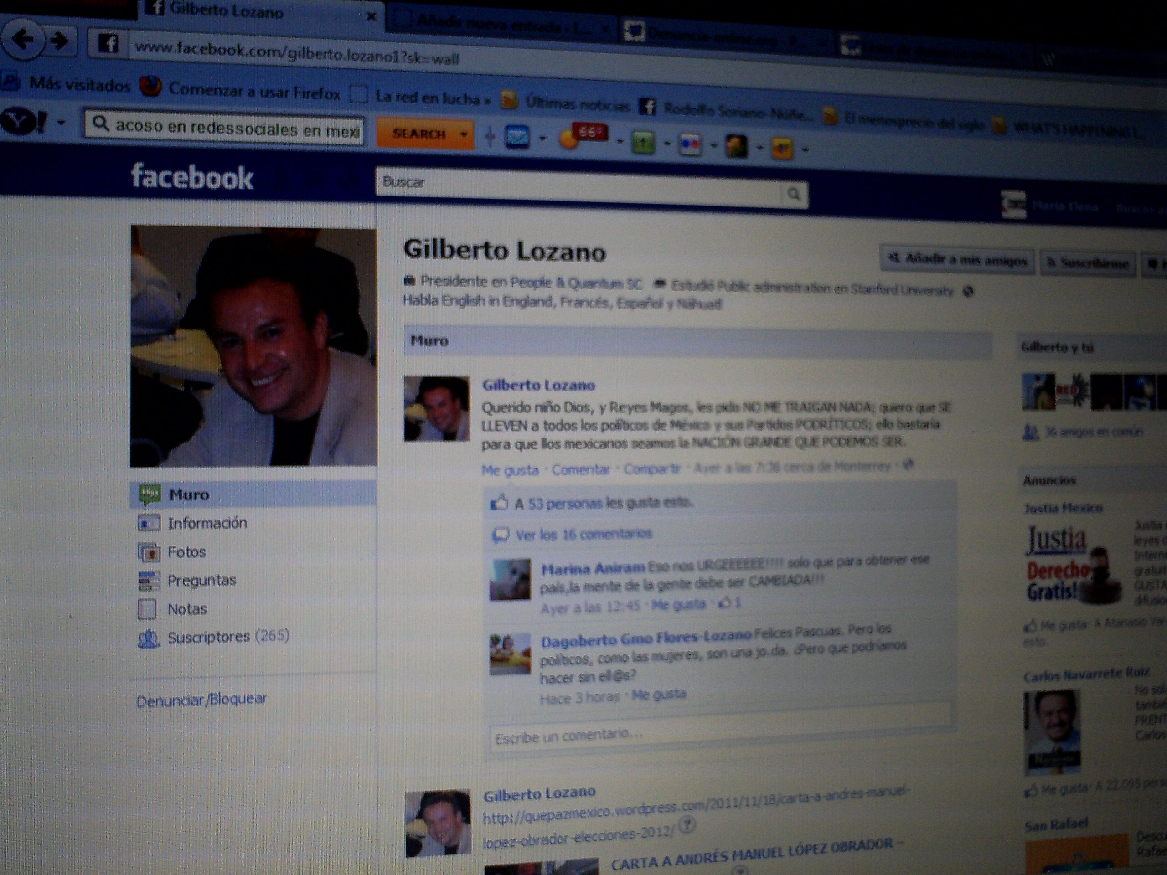Open 'Suscriptores (265)' in the sidebar
Screen dimensions: 1167x875
coord(228,637)
